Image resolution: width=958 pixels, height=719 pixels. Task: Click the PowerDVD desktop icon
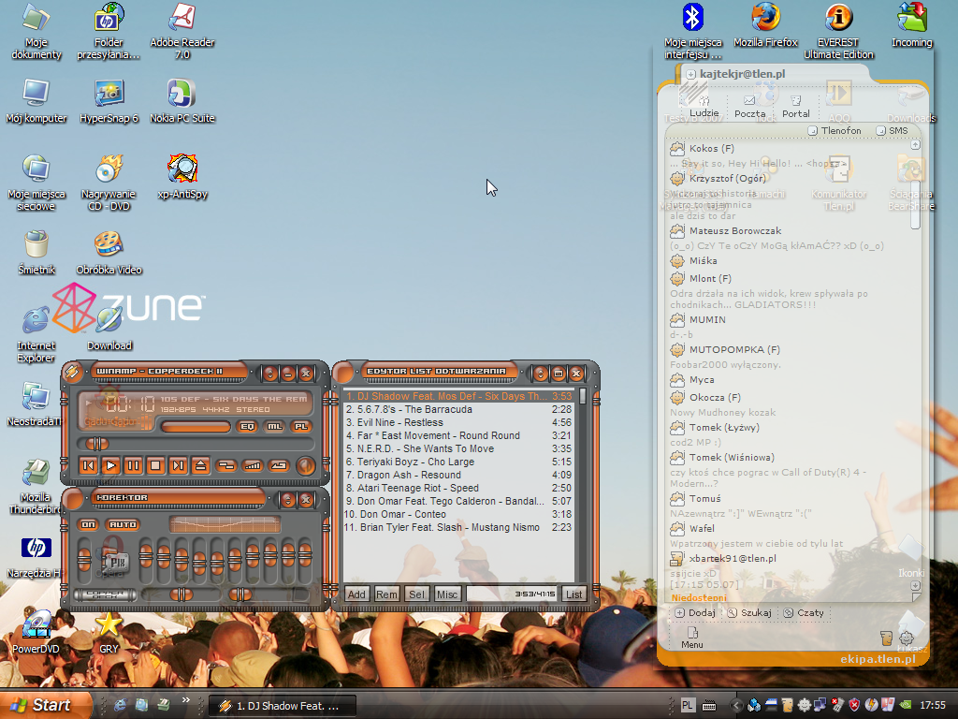(36, 632)
